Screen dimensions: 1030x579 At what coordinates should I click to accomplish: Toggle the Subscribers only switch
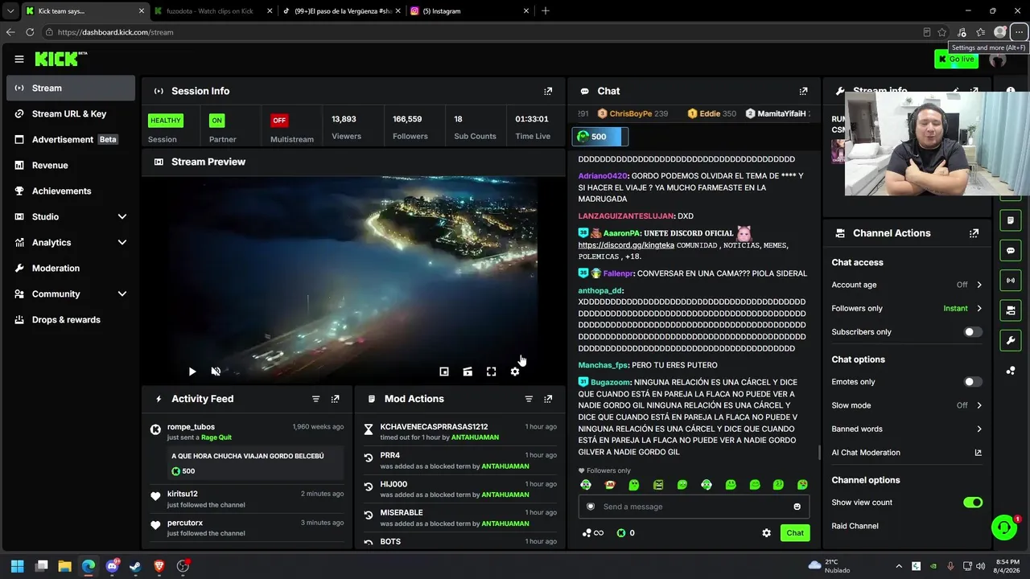tap(973, 332)
